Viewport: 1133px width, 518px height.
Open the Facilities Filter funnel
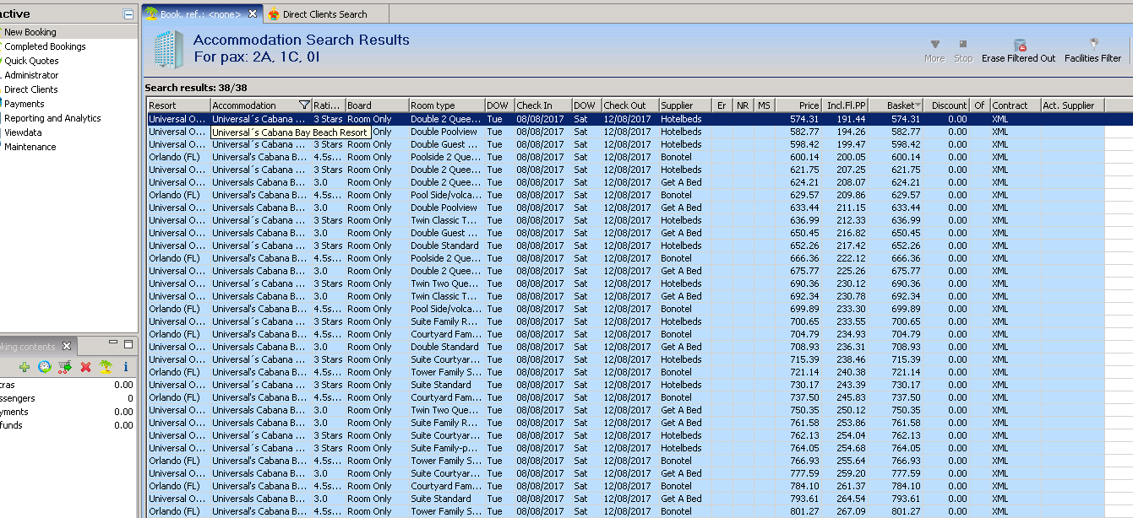[1092, 51]
